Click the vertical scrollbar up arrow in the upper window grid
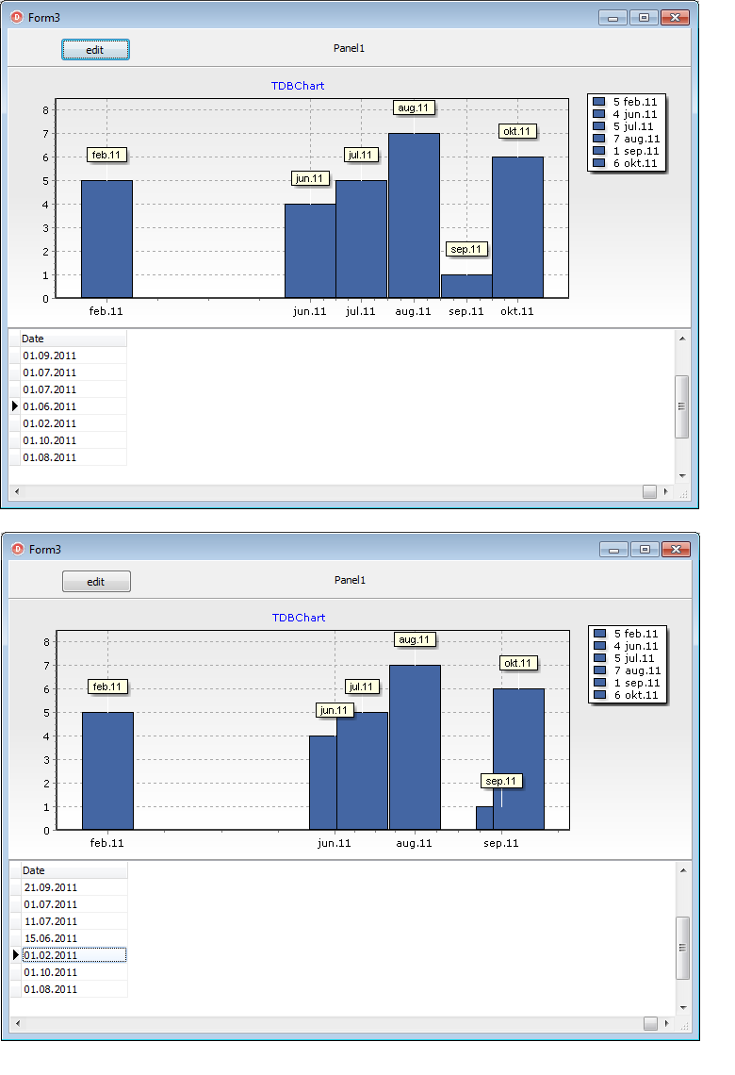735x1075 pixels. tap(682, 338)
